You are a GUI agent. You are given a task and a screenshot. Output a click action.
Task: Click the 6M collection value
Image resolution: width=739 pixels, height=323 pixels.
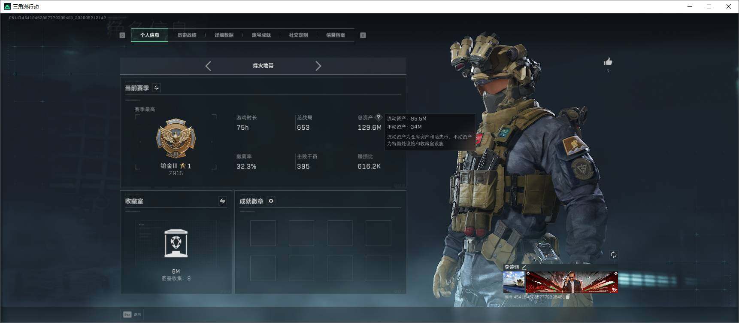(176, 271)
